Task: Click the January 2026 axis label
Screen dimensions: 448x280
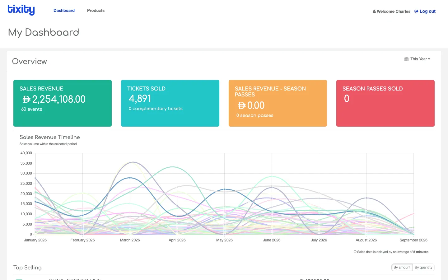Action: pyautogui.click(x=35, y=240)
